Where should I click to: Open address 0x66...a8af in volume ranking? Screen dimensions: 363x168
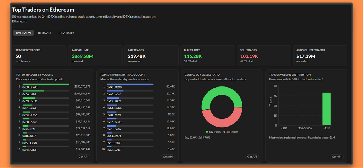point(29,94)
